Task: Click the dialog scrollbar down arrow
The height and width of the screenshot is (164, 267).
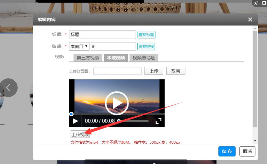Action: click(255, 141)
